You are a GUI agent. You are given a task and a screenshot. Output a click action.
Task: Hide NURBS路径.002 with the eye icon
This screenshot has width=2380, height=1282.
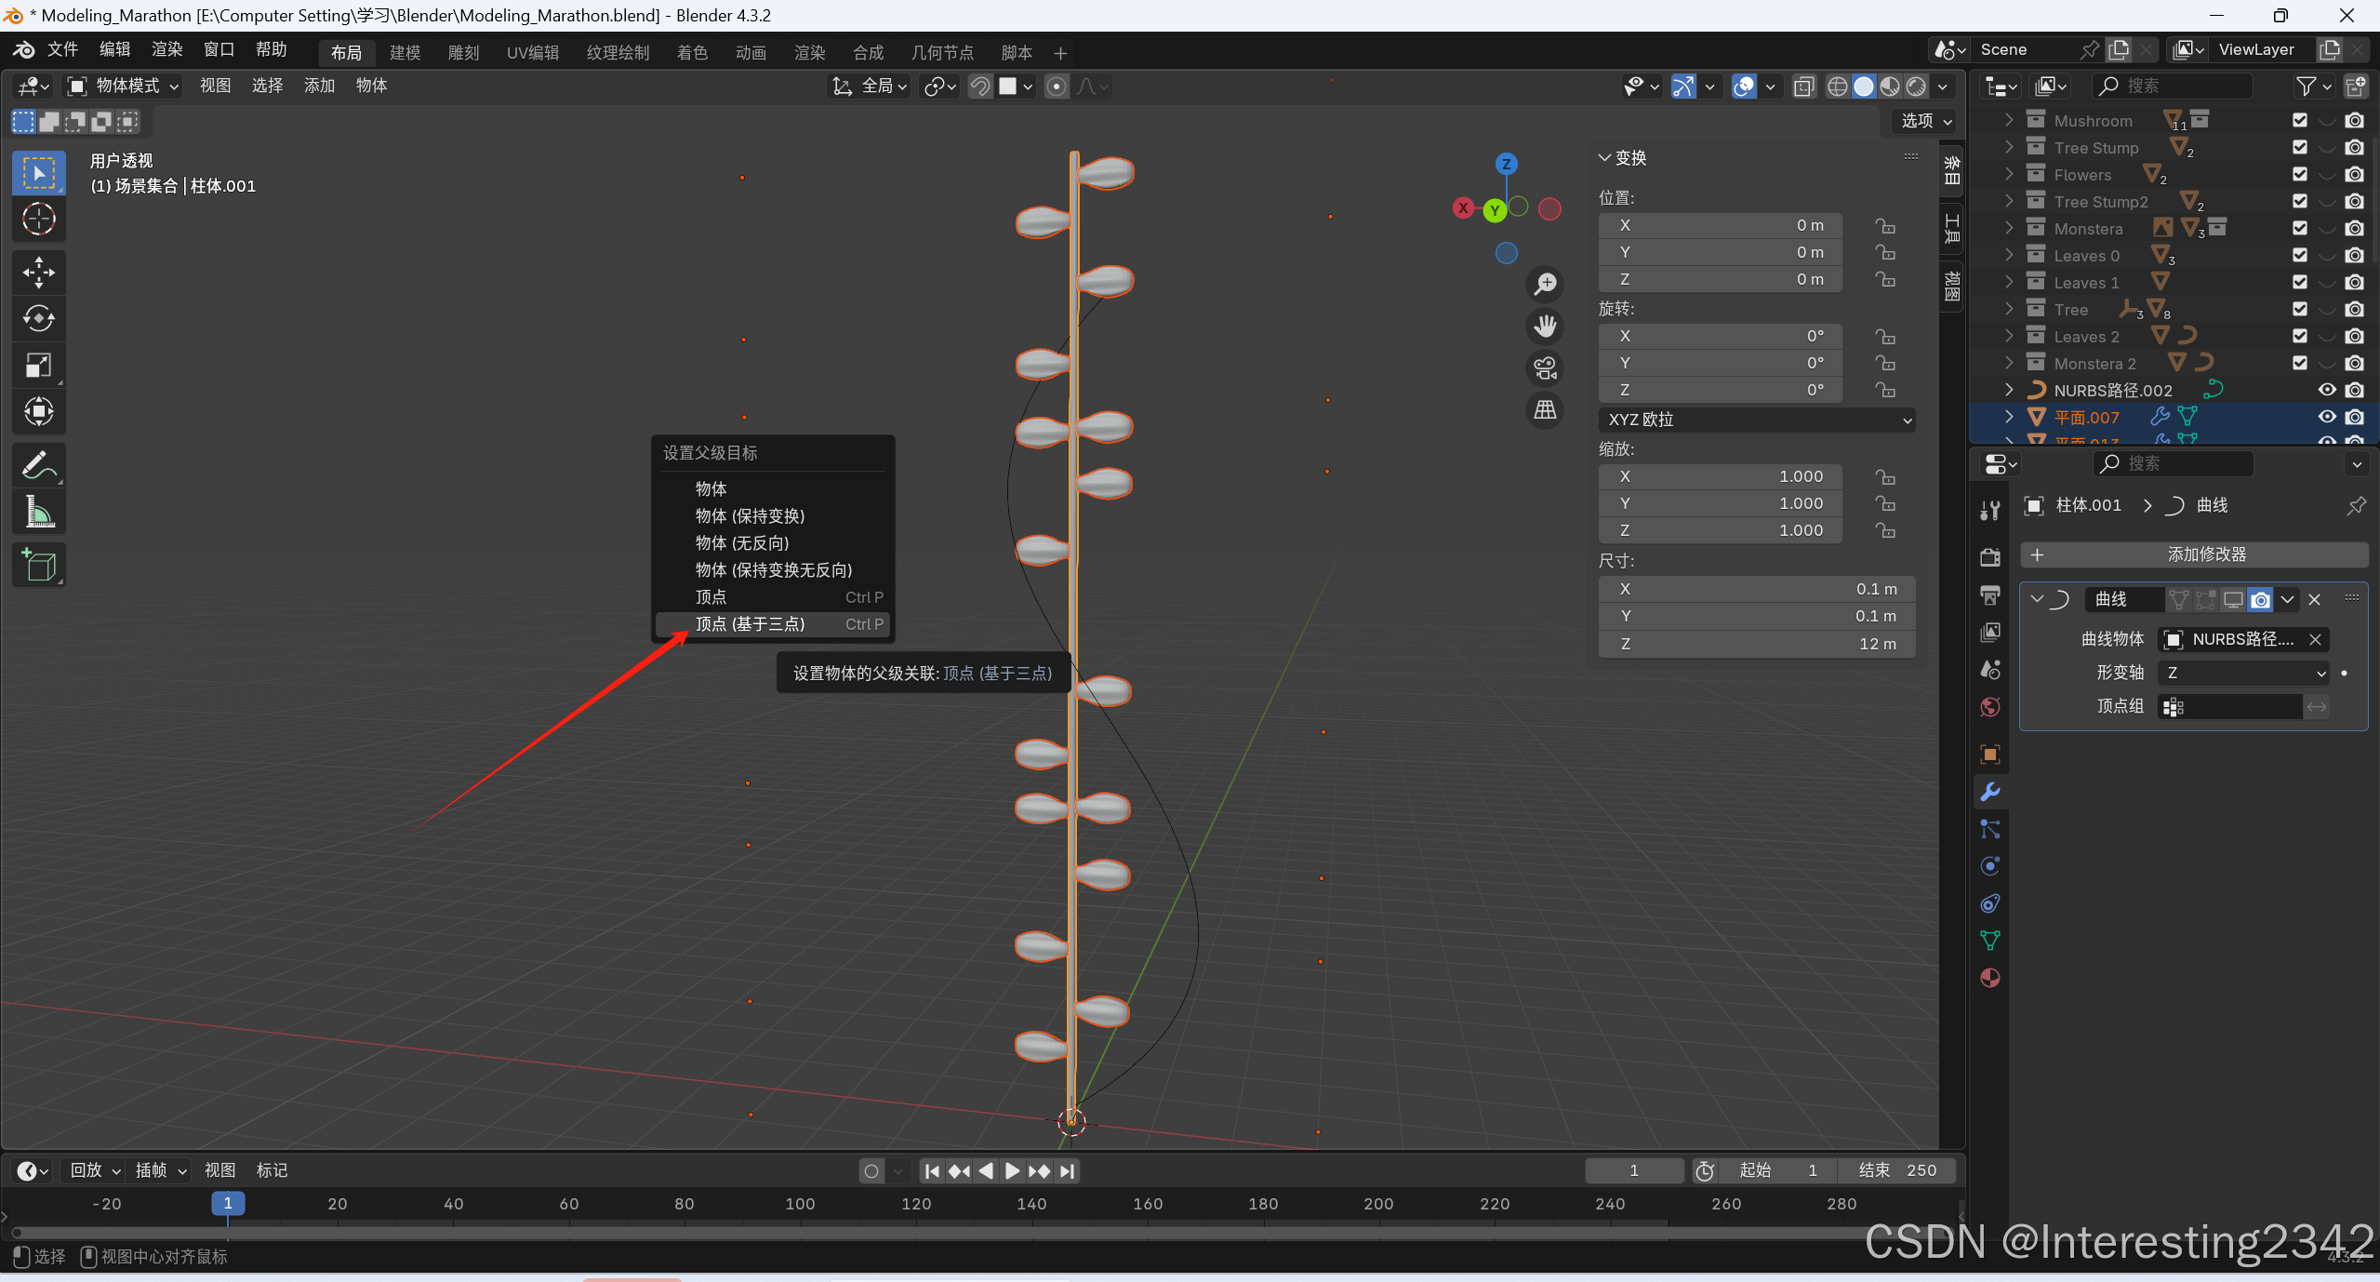tap(2326, 390)
